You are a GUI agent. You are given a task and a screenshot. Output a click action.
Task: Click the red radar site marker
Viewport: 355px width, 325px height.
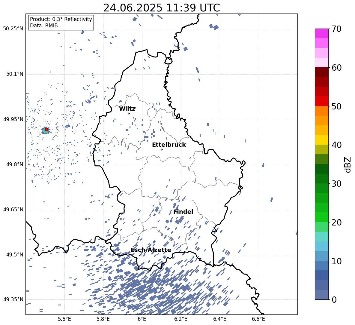(46, 129)
